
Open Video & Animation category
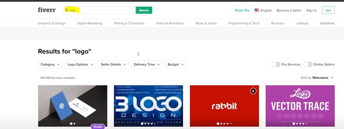click(170, 23)
